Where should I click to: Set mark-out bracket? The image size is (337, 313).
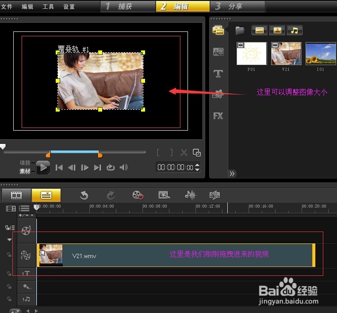pyautogui.click(x=171, y=153)
